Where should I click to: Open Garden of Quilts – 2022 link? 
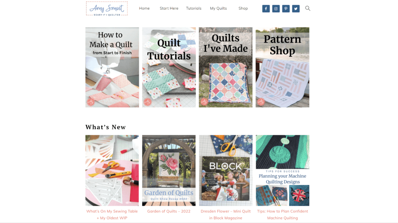click(x=169, y=211)
